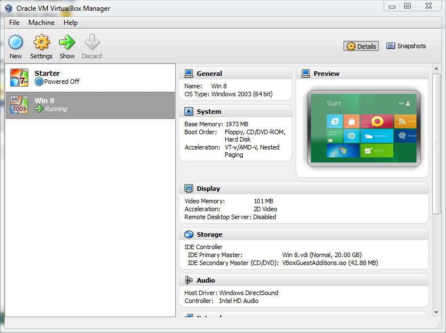The height and width of the screenshot is (333, 446).
Task: Minimize the VirtualBox Manager window
Action: pos(392,6)
